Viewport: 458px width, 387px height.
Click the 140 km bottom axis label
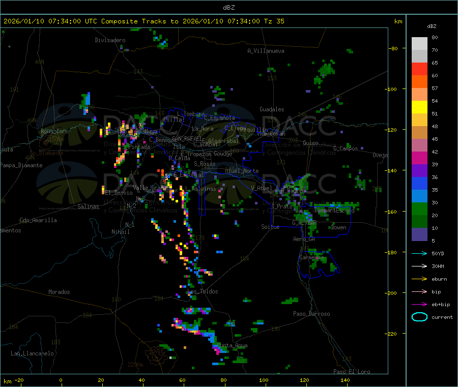click(345, 380)
